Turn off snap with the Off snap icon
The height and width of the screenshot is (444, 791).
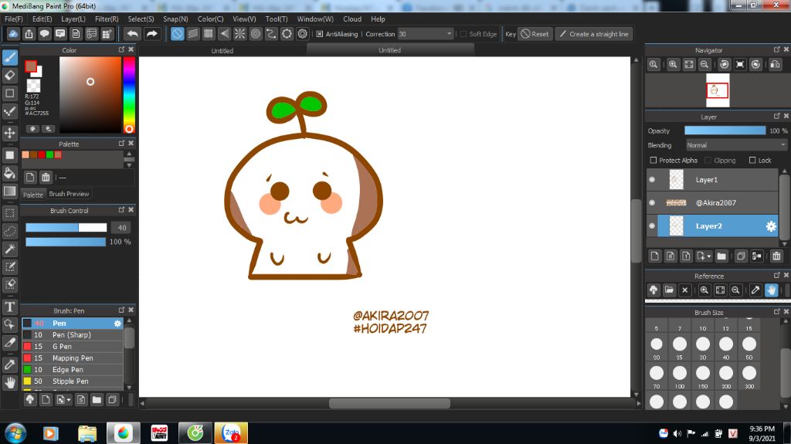click(x=177, y=34)
